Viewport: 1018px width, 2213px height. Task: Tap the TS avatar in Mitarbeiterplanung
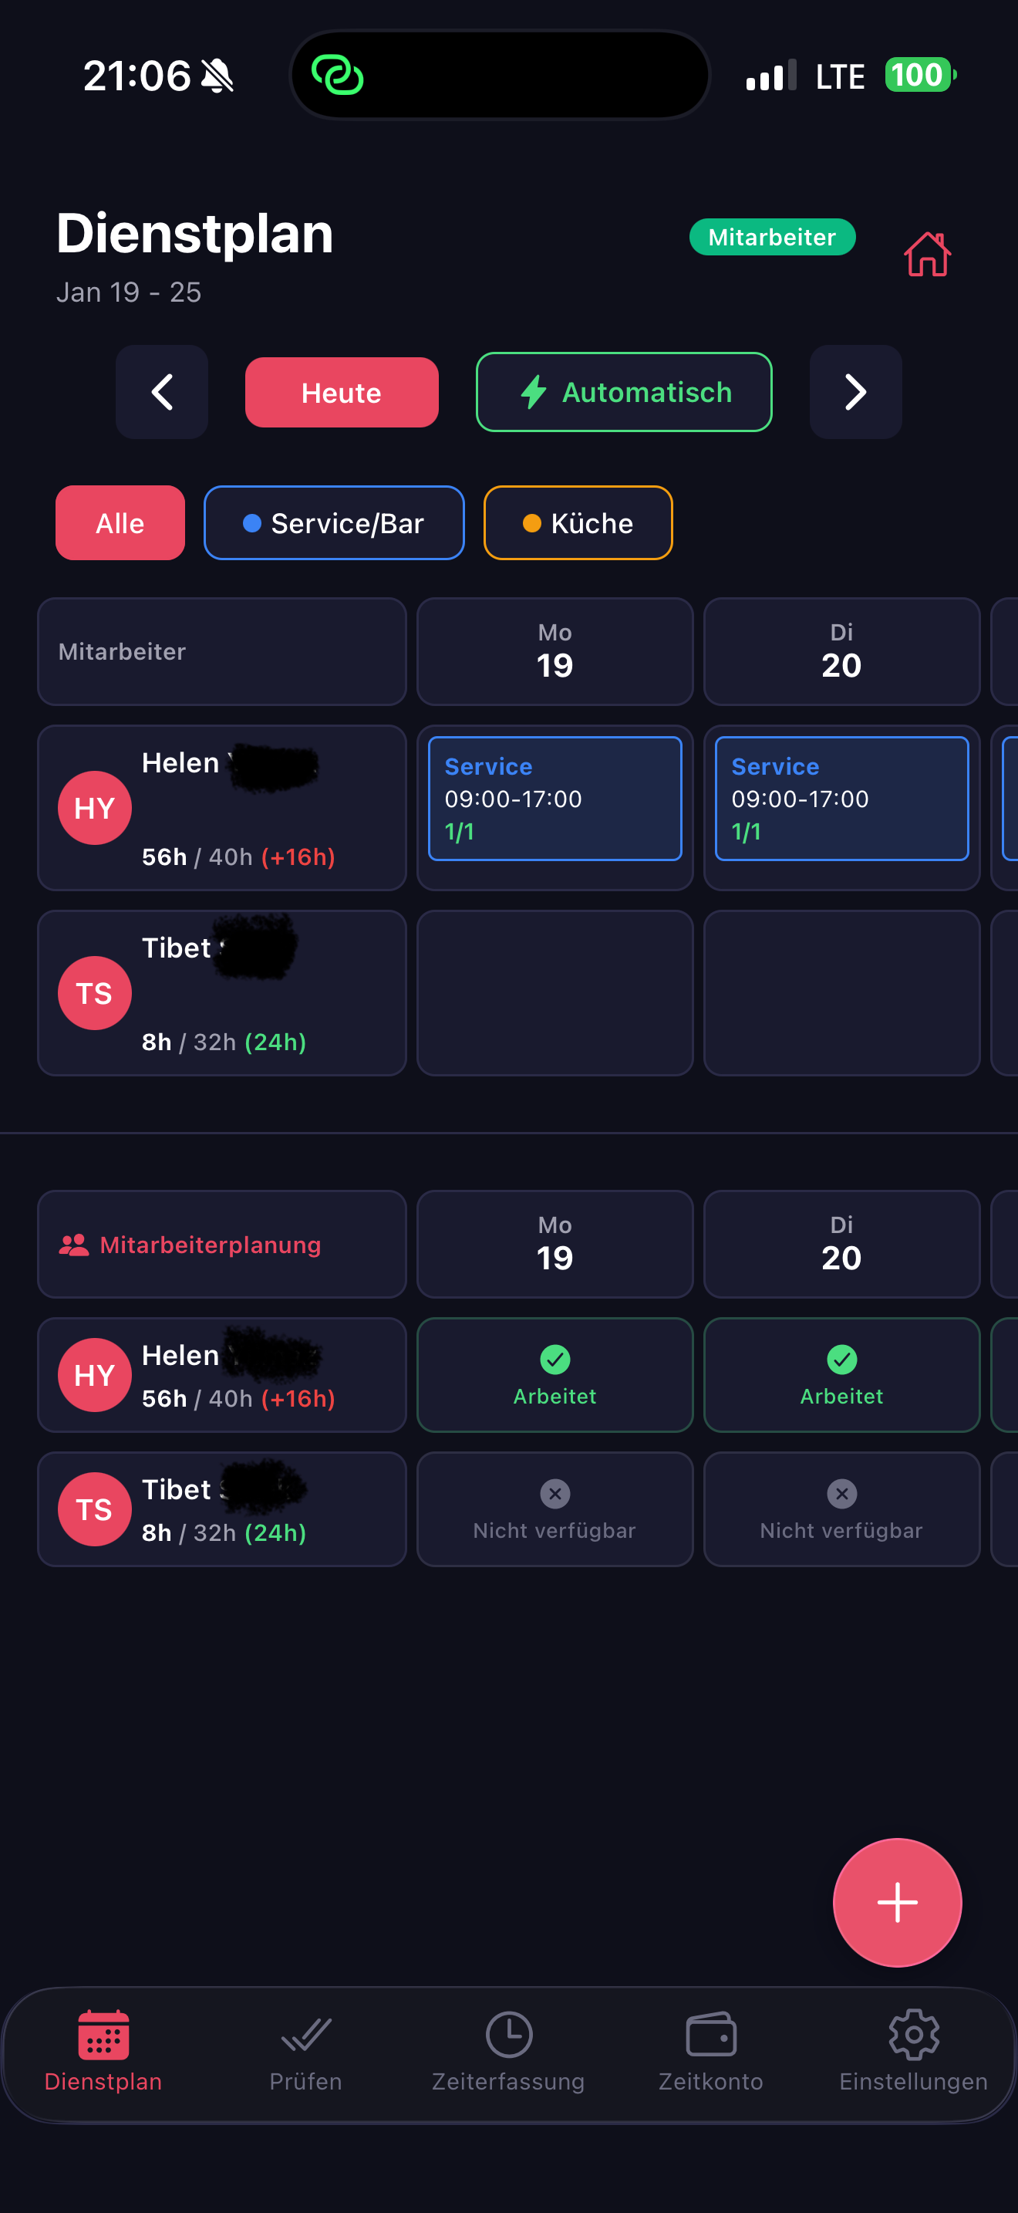[x=94, y=1509]
